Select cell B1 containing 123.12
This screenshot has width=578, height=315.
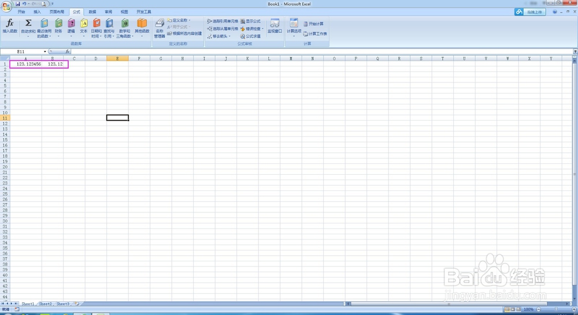(x=53, y=64)
